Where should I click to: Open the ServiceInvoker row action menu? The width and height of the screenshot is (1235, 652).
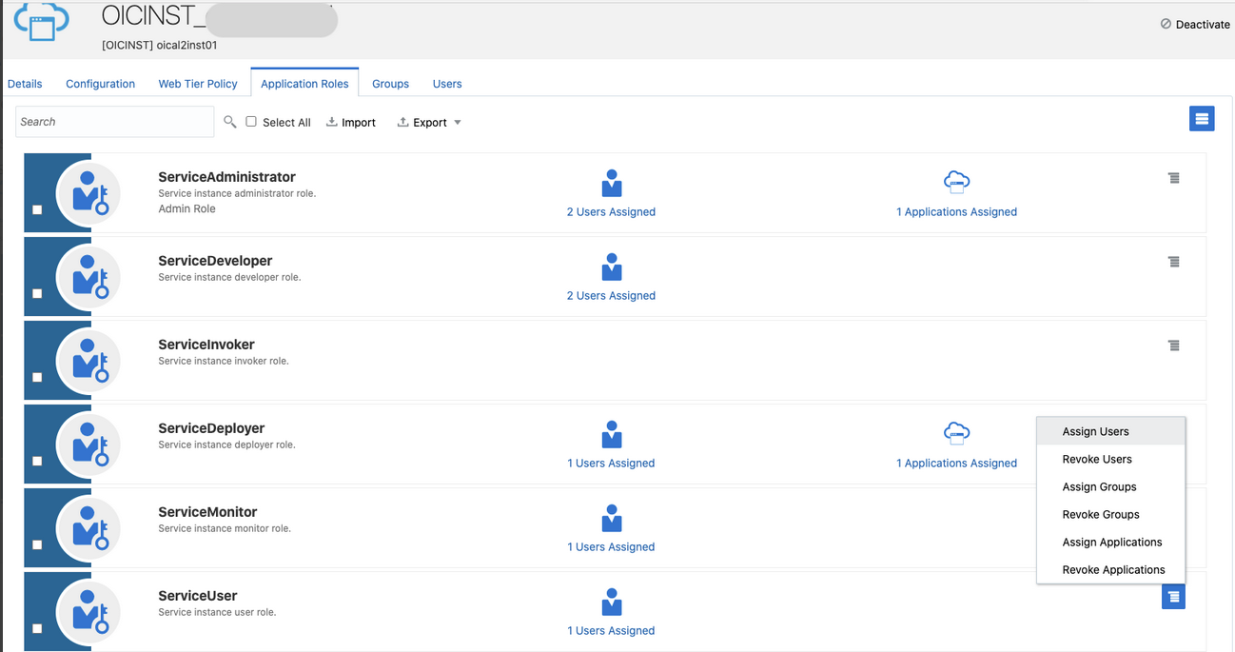(1174, 346)
